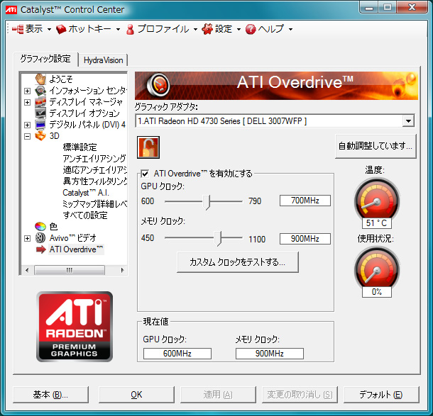Click the デフォルト (E) button

(x=381, y=395)
